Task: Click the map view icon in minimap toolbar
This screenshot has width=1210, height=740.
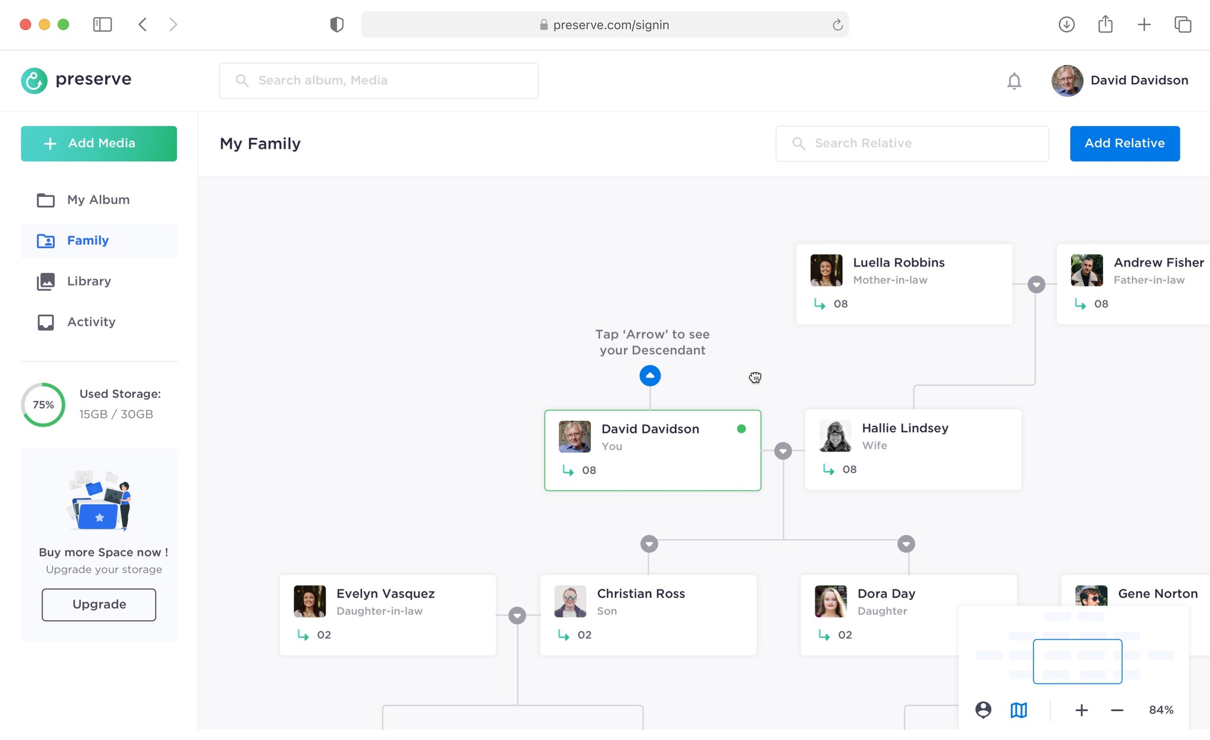Action: tap(1019, 710)
